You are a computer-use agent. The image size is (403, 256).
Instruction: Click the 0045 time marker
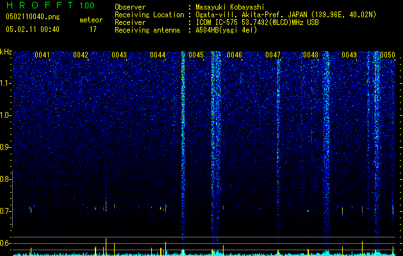pyautogui.click(x=196, y=55)
